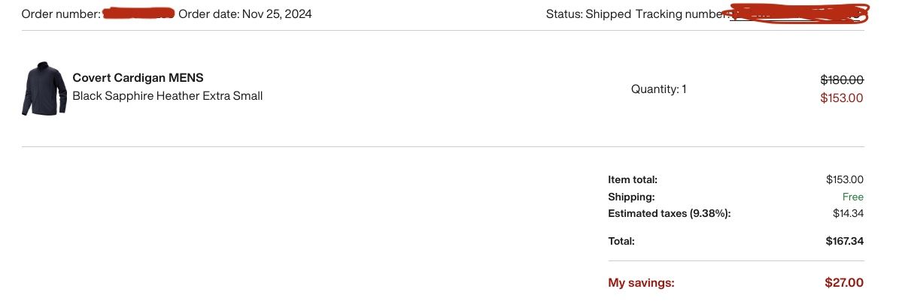Image resolution: width=899 pixels, height=307 pixels.
Task: Click the $14.34 tax amount
Action: click(848, 214)
